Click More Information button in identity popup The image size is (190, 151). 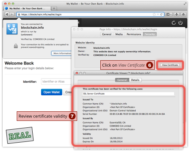[62, 53]
